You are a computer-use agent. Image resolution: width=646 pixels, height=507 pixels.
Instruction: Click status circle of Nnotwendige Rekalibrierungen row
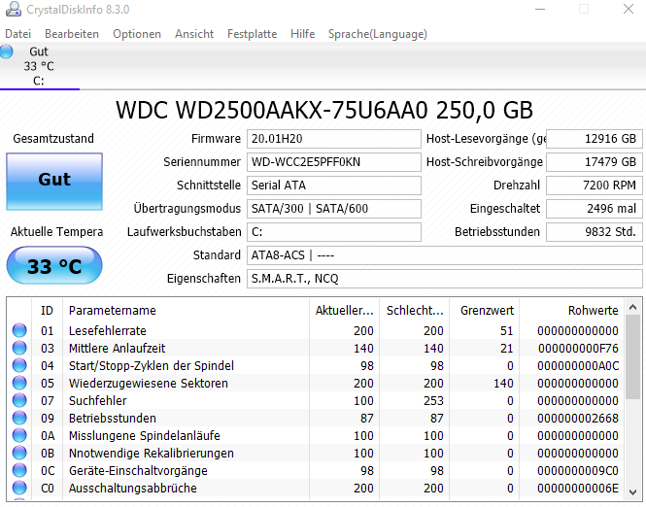click(x=19, y=453)
